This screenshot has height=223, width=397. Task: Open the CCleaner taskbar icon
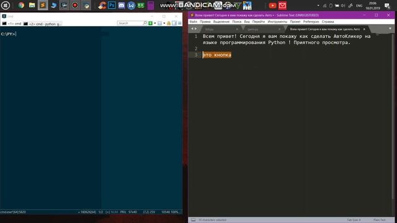[102, 6]
